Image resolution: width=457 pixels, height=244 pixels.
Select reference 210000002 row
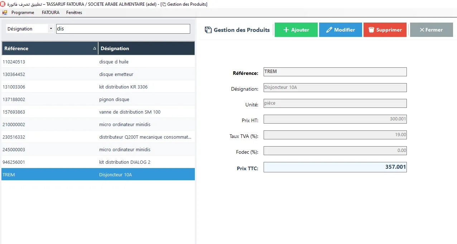(x=98, y=124)
